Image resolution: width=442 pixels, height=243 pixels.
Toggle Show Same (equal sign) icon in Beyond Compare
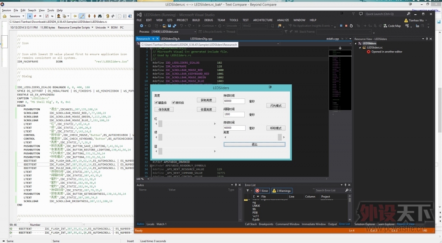pyautogui.click(x=40, y=16)
